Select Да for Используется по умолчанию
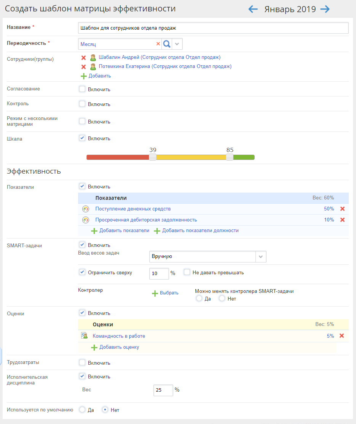Viewport: 356px width, 424px height. (82, 410)
